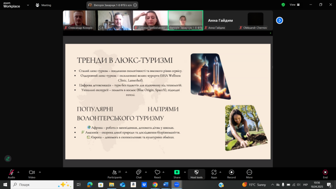This screenshot has width=336, height=189.
Task: Open the Windows notification center icon
Action: click(330, 184)
